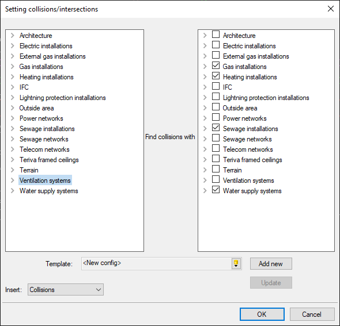This screenshot has width=340, height=326.
Task: Tick the Electric installations checkbox
Action: 216,45
